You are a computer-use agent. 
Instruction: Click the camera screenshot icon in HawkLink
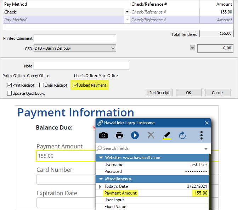tap(103, 135)
